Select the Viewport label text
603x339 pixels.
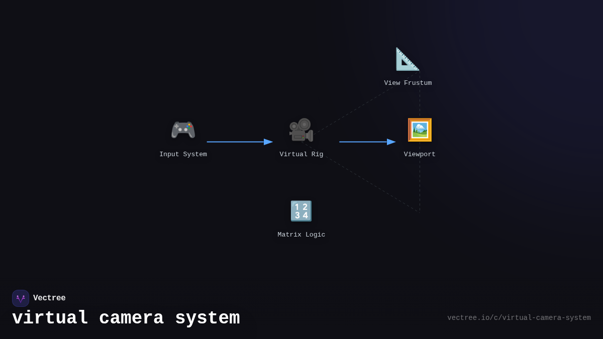click(420, 154)
